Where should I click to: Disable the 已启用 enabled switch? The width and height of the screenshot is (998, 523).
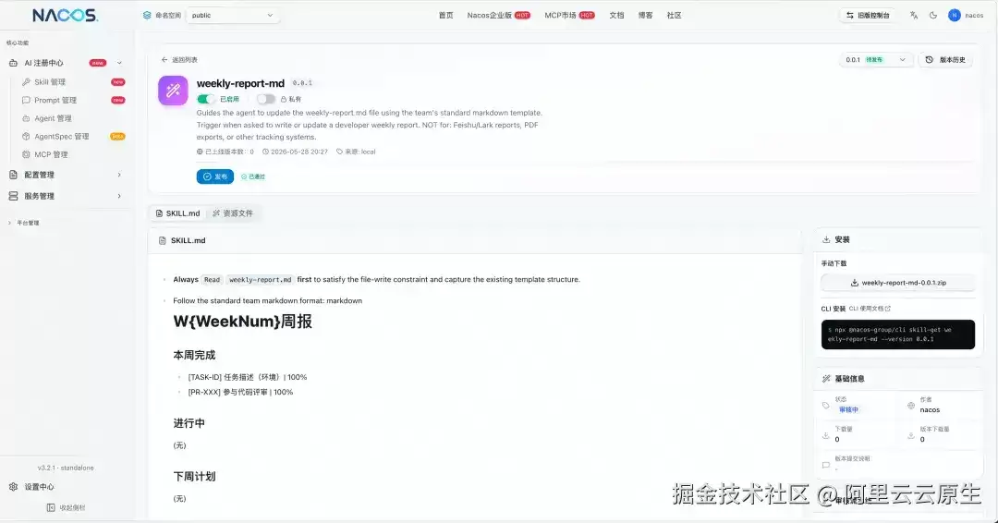205,99
